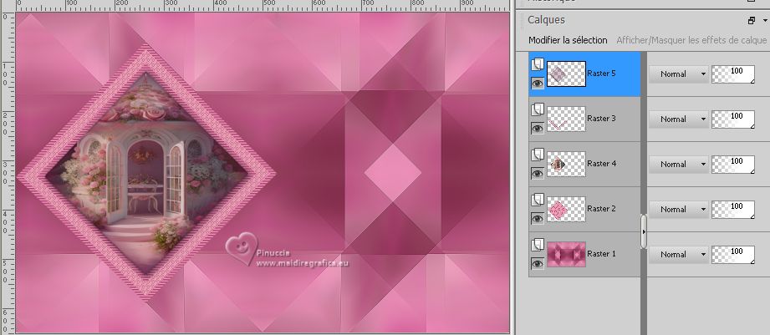Image resolution: width=770 pixels, height=335 pixels.
Task: Set opacity field of Raster 1 layer
Action: click(733, 255)
